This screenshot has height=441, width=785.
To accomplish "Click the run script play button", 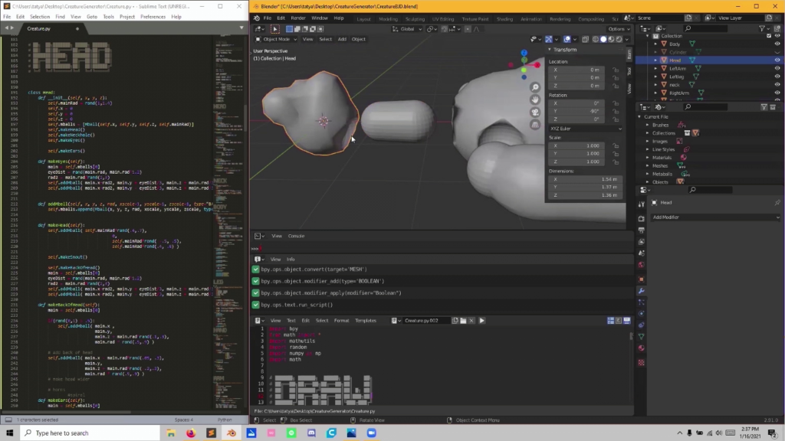I will [481, 321].
